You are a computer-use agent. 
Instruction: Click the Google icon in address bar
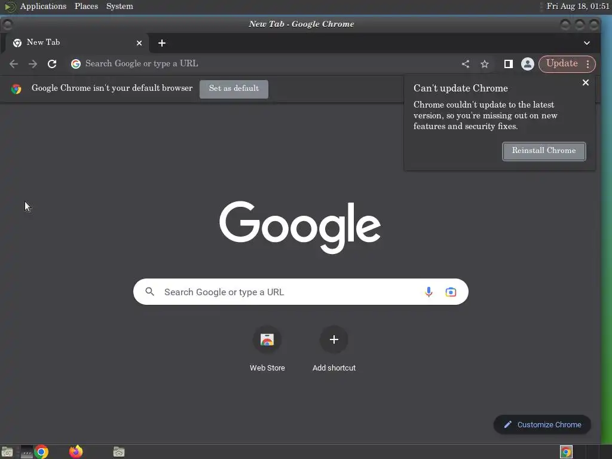tap(76, 63)
